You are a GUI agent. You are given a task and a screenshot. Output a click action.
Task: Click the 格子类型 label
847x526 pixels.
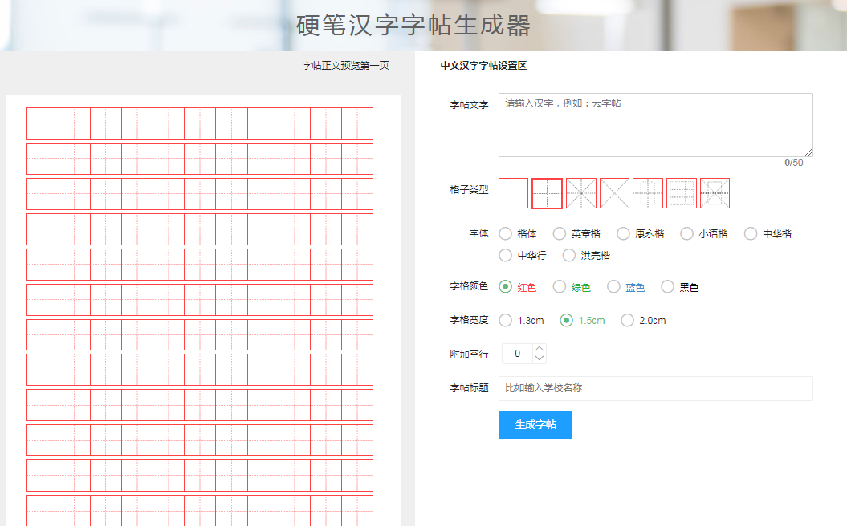(x=469, y=190)
